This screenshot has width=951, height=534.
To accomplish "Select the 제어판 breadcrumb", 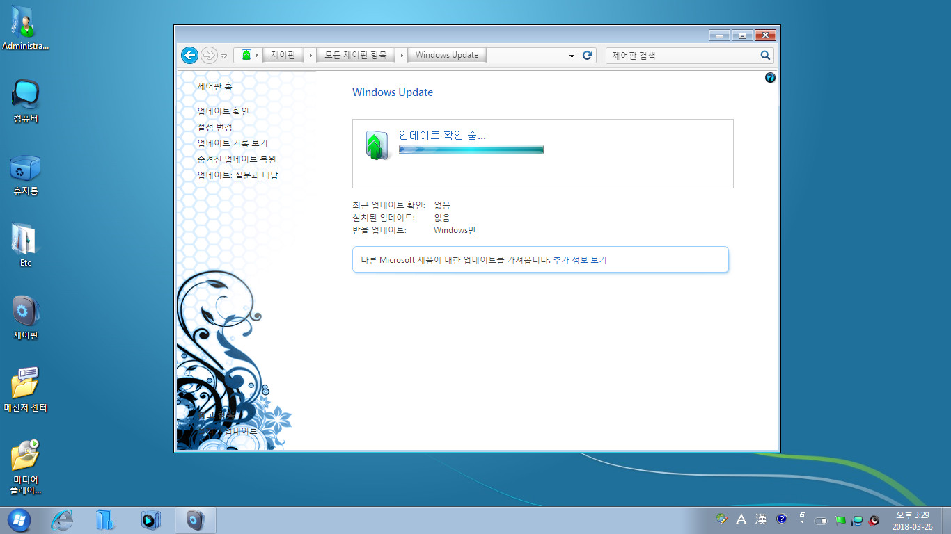I will 283,55.
